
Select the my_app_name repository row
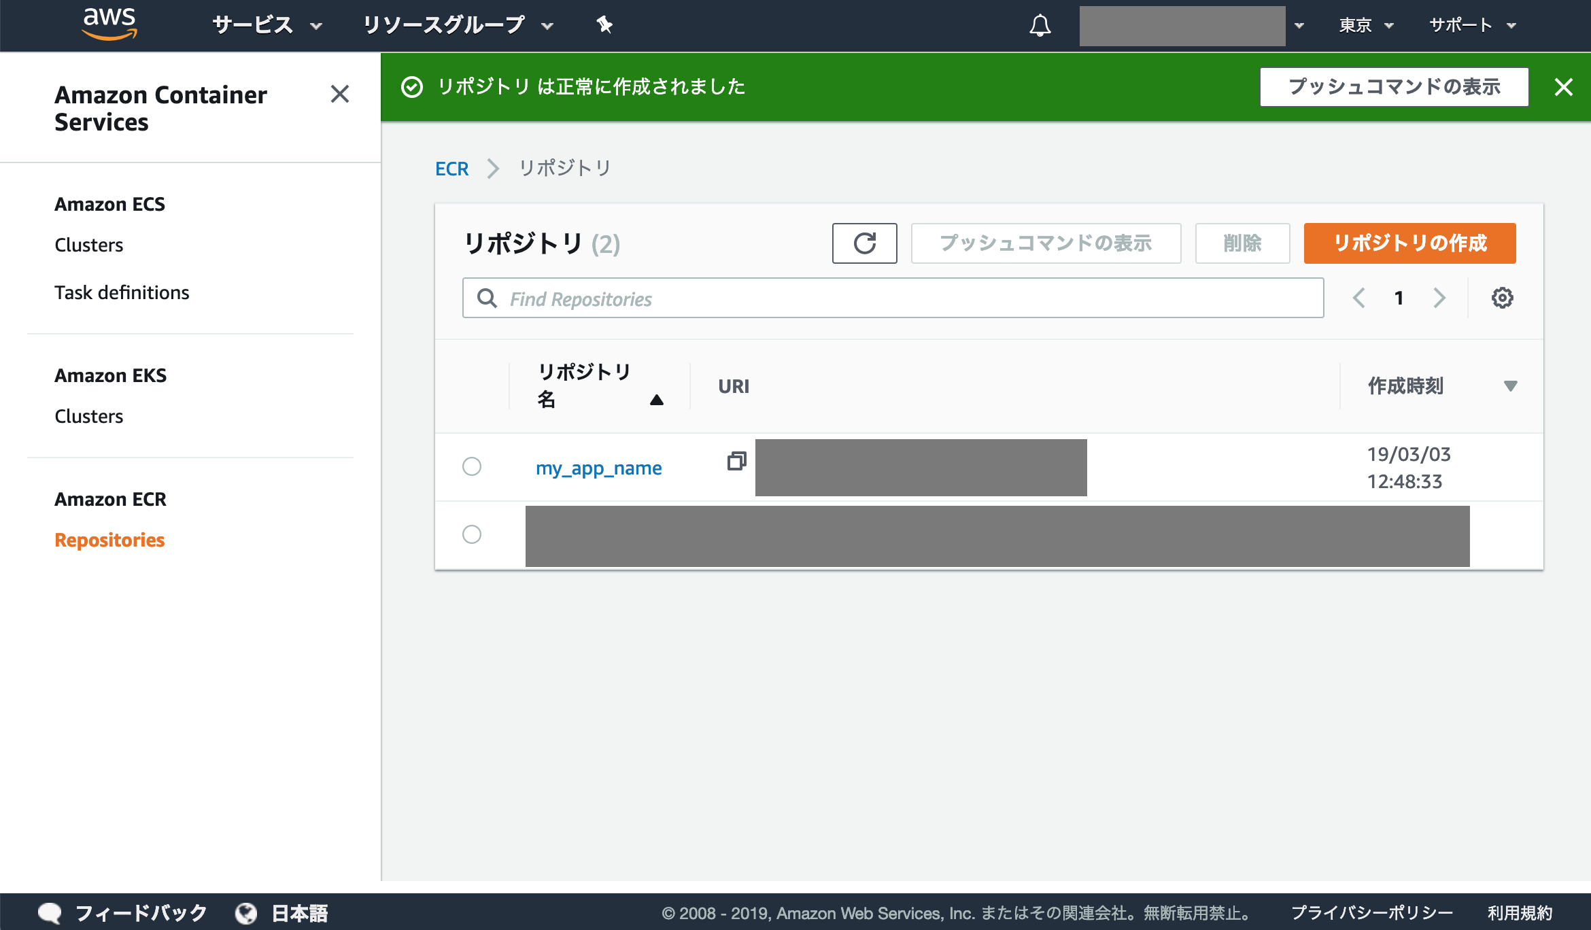(x=473, y=467)
